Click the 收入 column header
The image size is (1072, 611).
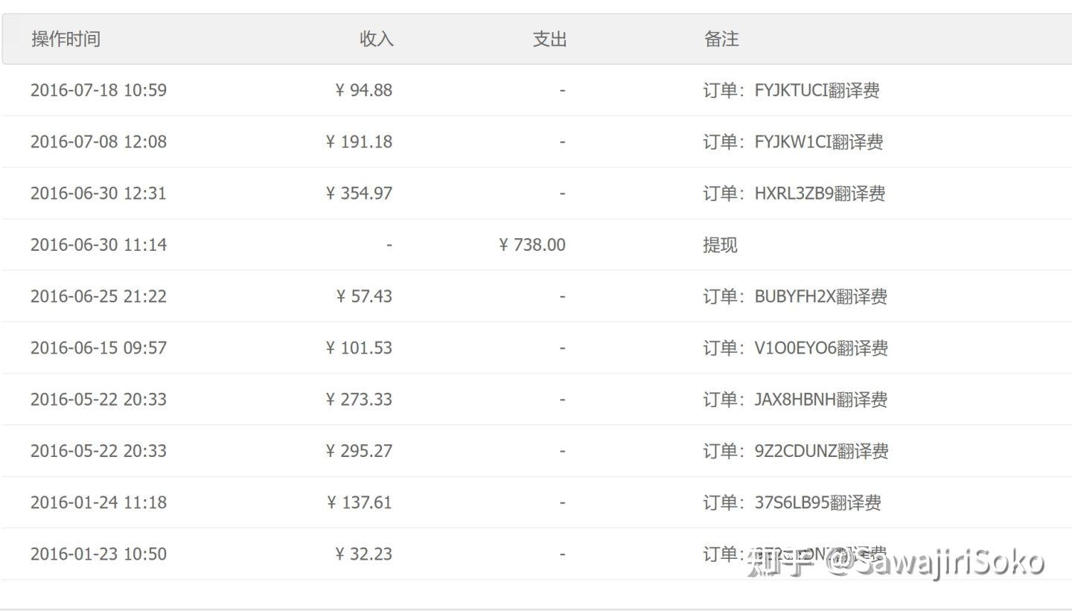point(376,39)
